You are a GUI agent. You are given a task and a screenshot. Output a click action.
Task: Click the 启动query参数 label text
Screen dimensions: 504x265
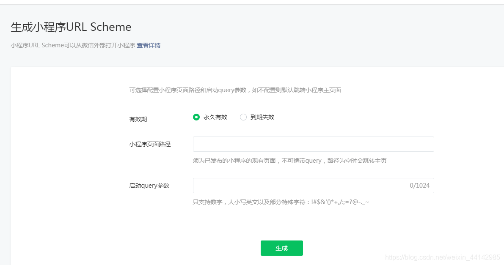click(x=149, y=186)
